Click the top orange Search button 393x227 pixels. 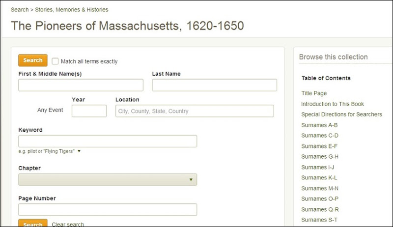point(33,60)
